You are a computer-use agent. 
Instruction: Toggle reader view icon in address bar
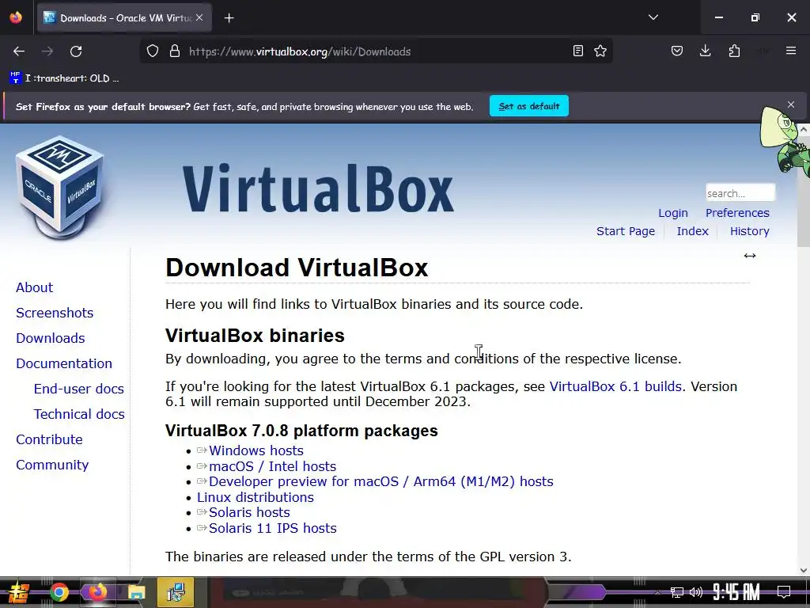click(x=578, y=51)
